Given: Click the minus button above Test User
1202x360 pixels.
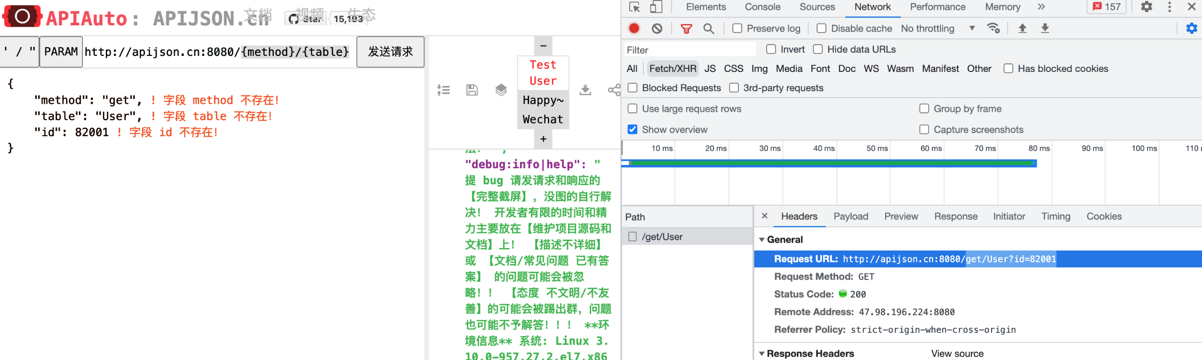Looking at the screenshot, I should pos(543,46).
